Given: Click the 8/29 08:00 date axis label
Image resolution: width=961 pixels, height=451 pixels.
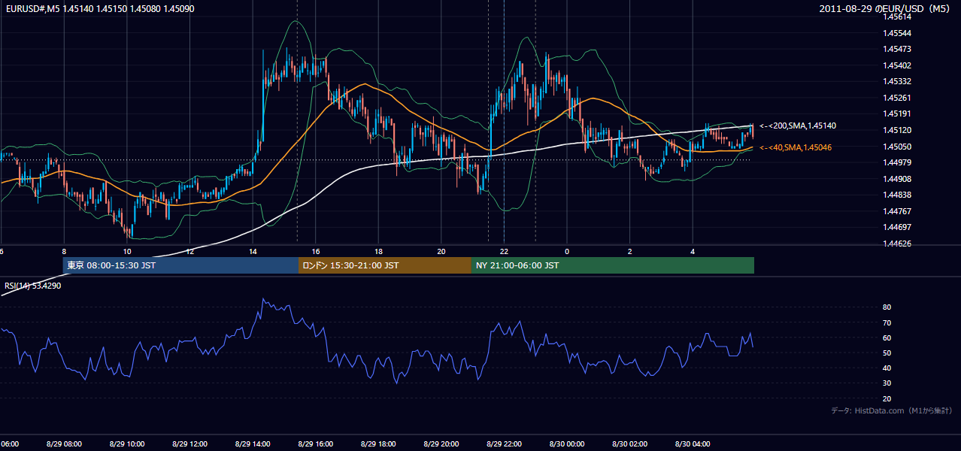Looking at the screenshot, I should 64,444.
